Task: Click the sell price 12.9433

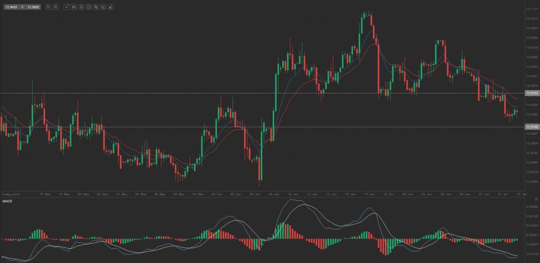Action: (x=11, y=7)
